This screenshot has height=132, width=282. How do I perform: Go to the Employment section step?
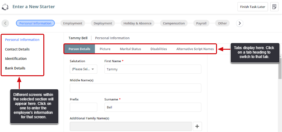tap(73, 23)
